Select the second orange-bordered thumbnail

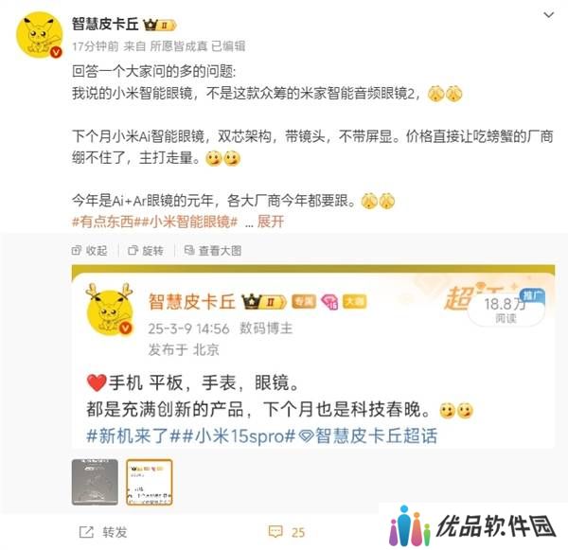150,482
